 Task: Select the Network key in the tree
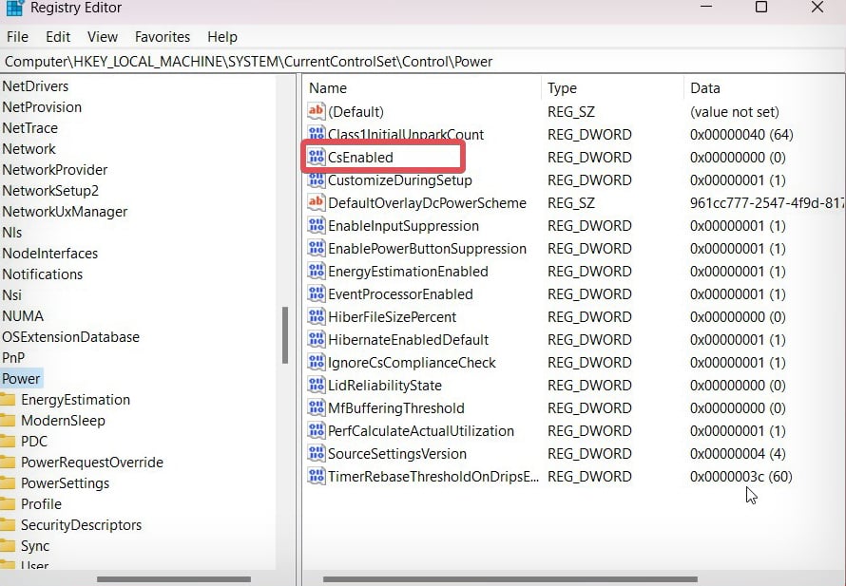pos(29,149)
